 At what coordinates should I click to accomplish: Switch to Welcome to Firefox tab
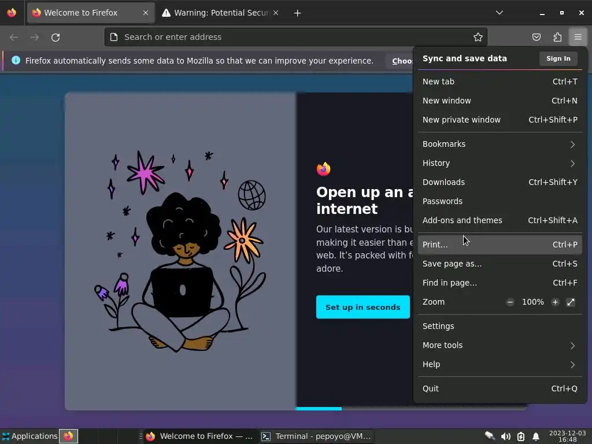(x=91, y=13)
